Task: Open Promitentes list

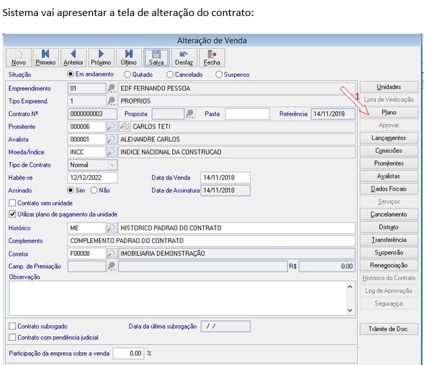Action: click(389, 164)
